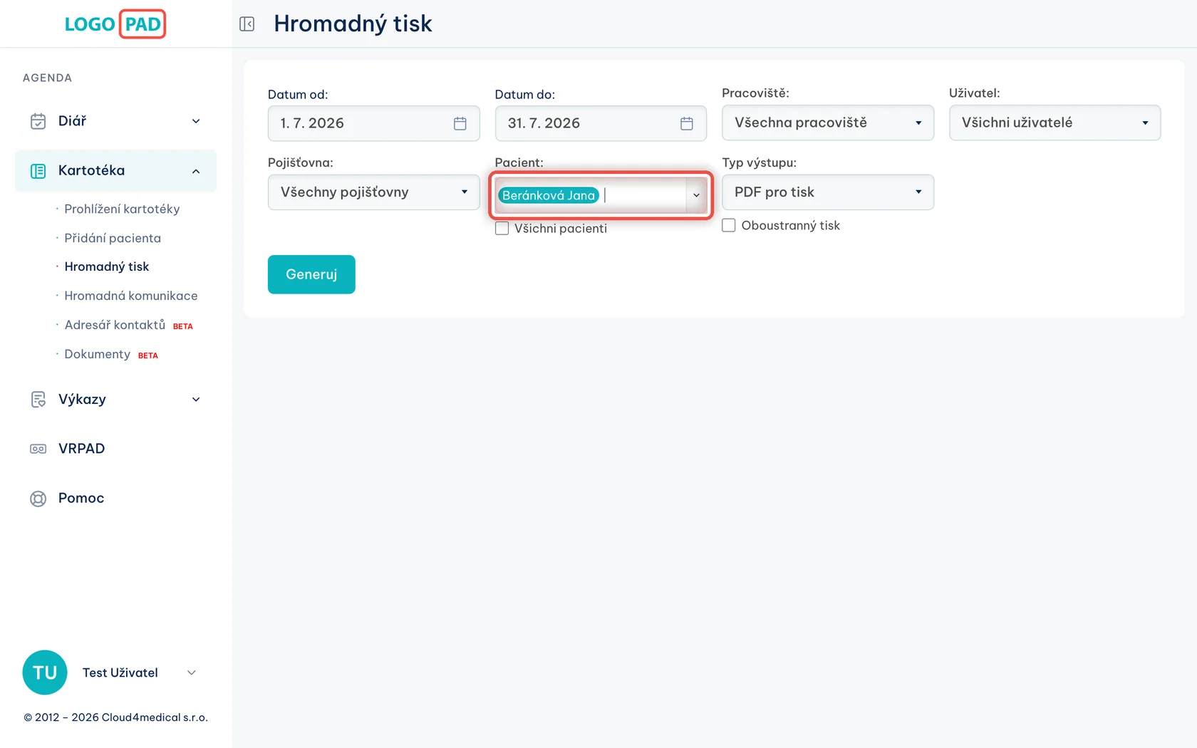Open Hromadná komunikace in sidebar menu
The height and width of the screenshot is (748, 1197).
tap(131, 296)
